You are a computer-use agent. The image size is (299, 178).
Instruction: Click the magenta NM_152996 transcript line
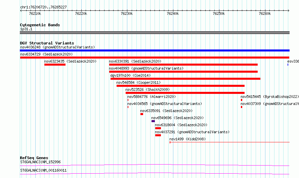(155, 165)
